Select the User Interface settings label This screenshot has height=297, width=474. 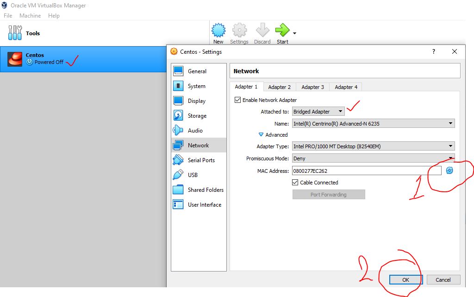coord(205,204)
